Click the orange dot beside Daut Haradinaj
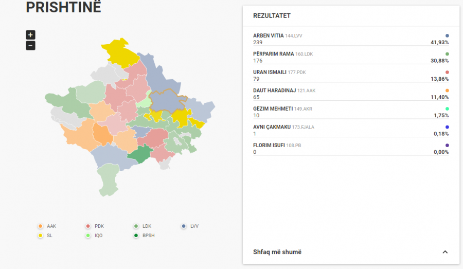Image resolution: width=463 pixels, height=269 pixels. (x=447, y=91)
